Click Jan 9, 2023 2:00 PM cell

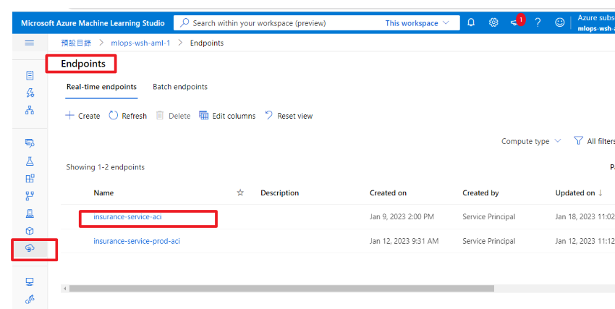pos(402,216)
